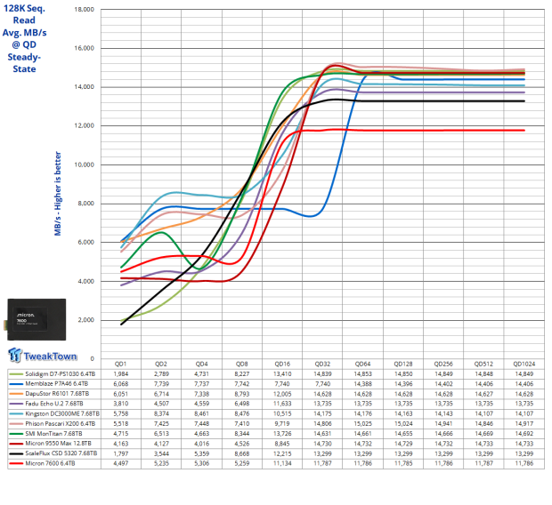This screenshot has height=505, width=552.
Task: Click the purple Fadu Echo legend line swatch
Action: pos(16,404)
